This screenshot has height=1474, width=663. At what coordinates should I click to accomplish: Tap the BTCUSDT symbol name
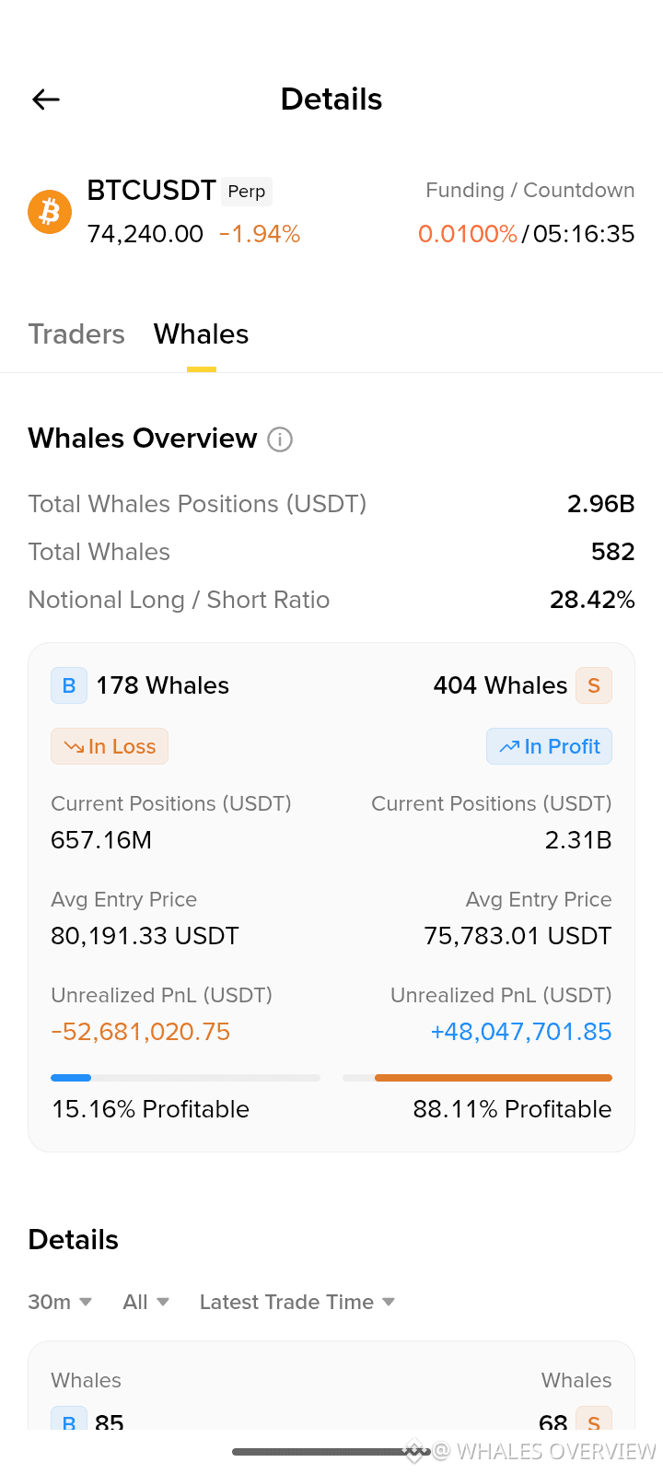tap(151, 191)
